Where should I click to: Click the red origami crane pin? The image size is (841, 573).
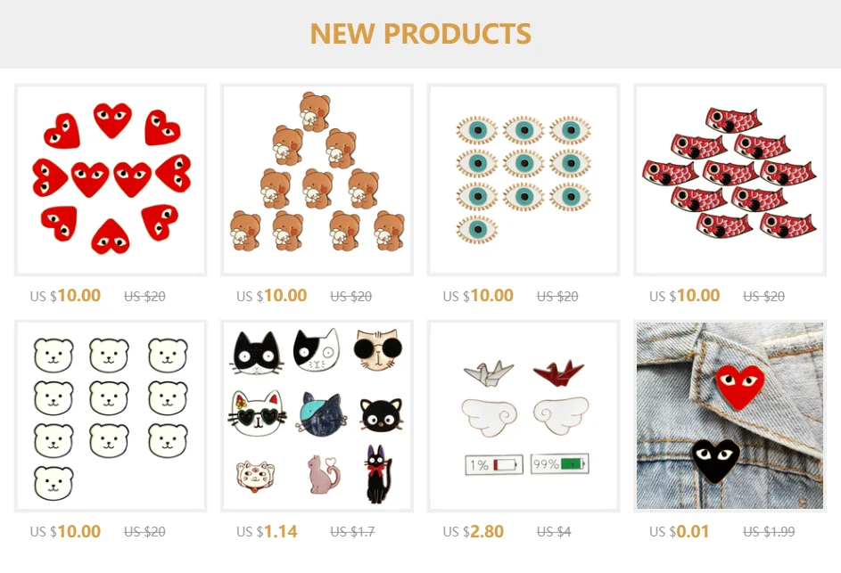coord(558,373)
